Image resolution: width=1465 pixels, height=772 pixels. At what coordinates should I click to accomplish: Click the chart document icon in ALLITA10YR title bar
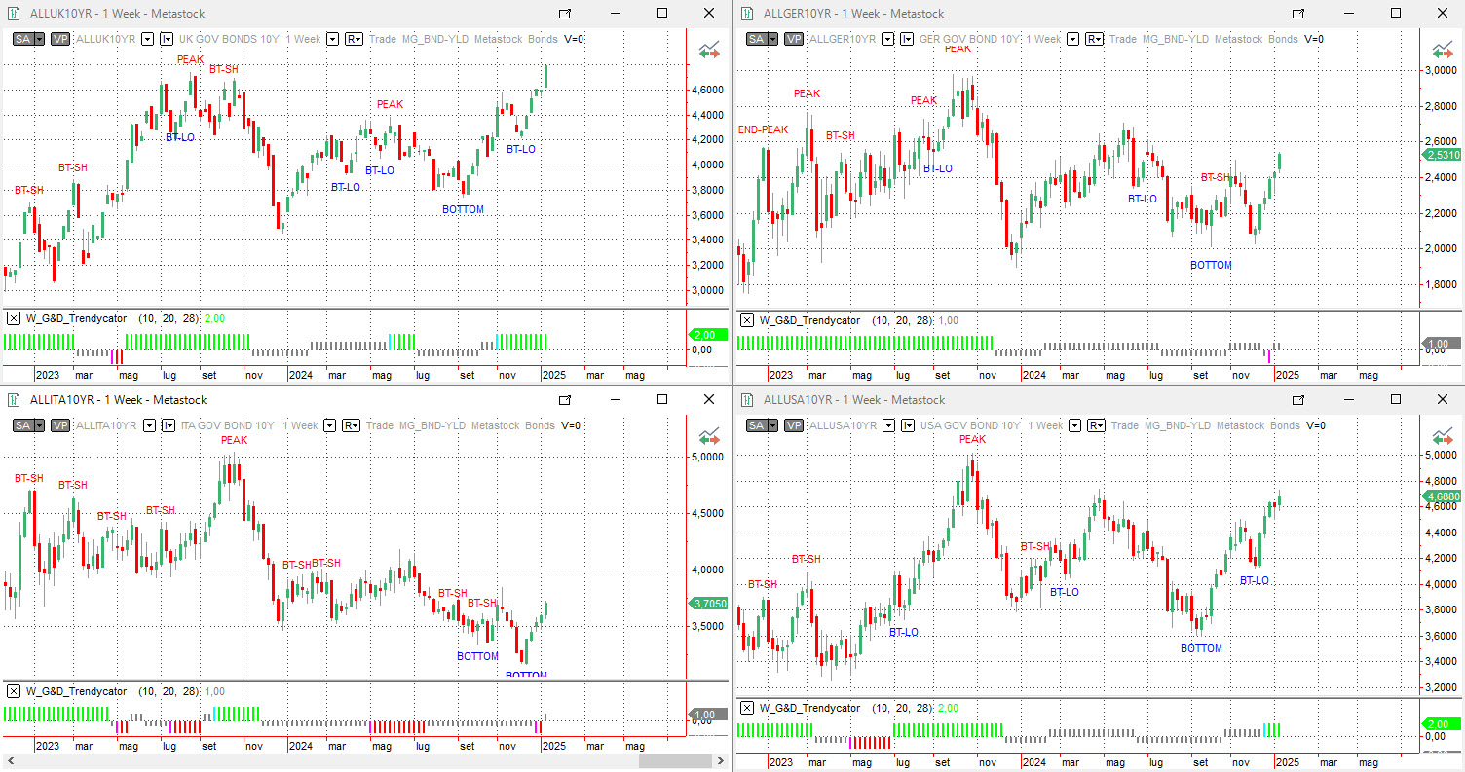pos(15,400)
